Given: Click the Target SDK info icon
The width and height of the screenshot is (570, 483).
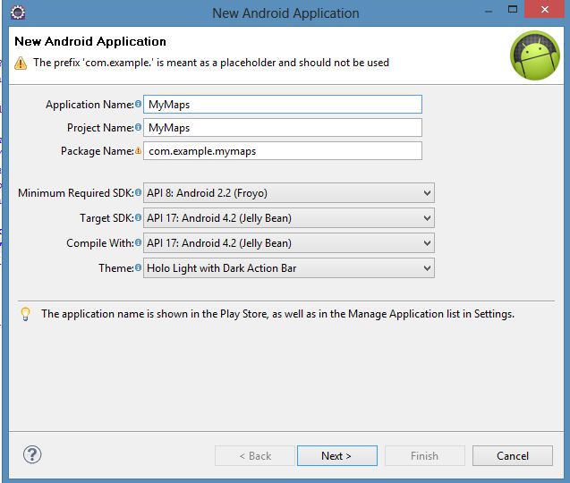Looking at the screenshot, I should coord(138,218).
